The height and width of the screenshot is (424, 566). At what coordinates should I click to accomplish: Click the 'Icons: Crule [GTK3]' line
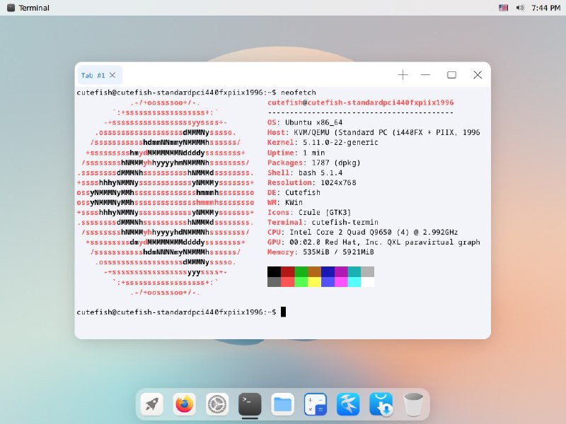(x=309, y=213)
